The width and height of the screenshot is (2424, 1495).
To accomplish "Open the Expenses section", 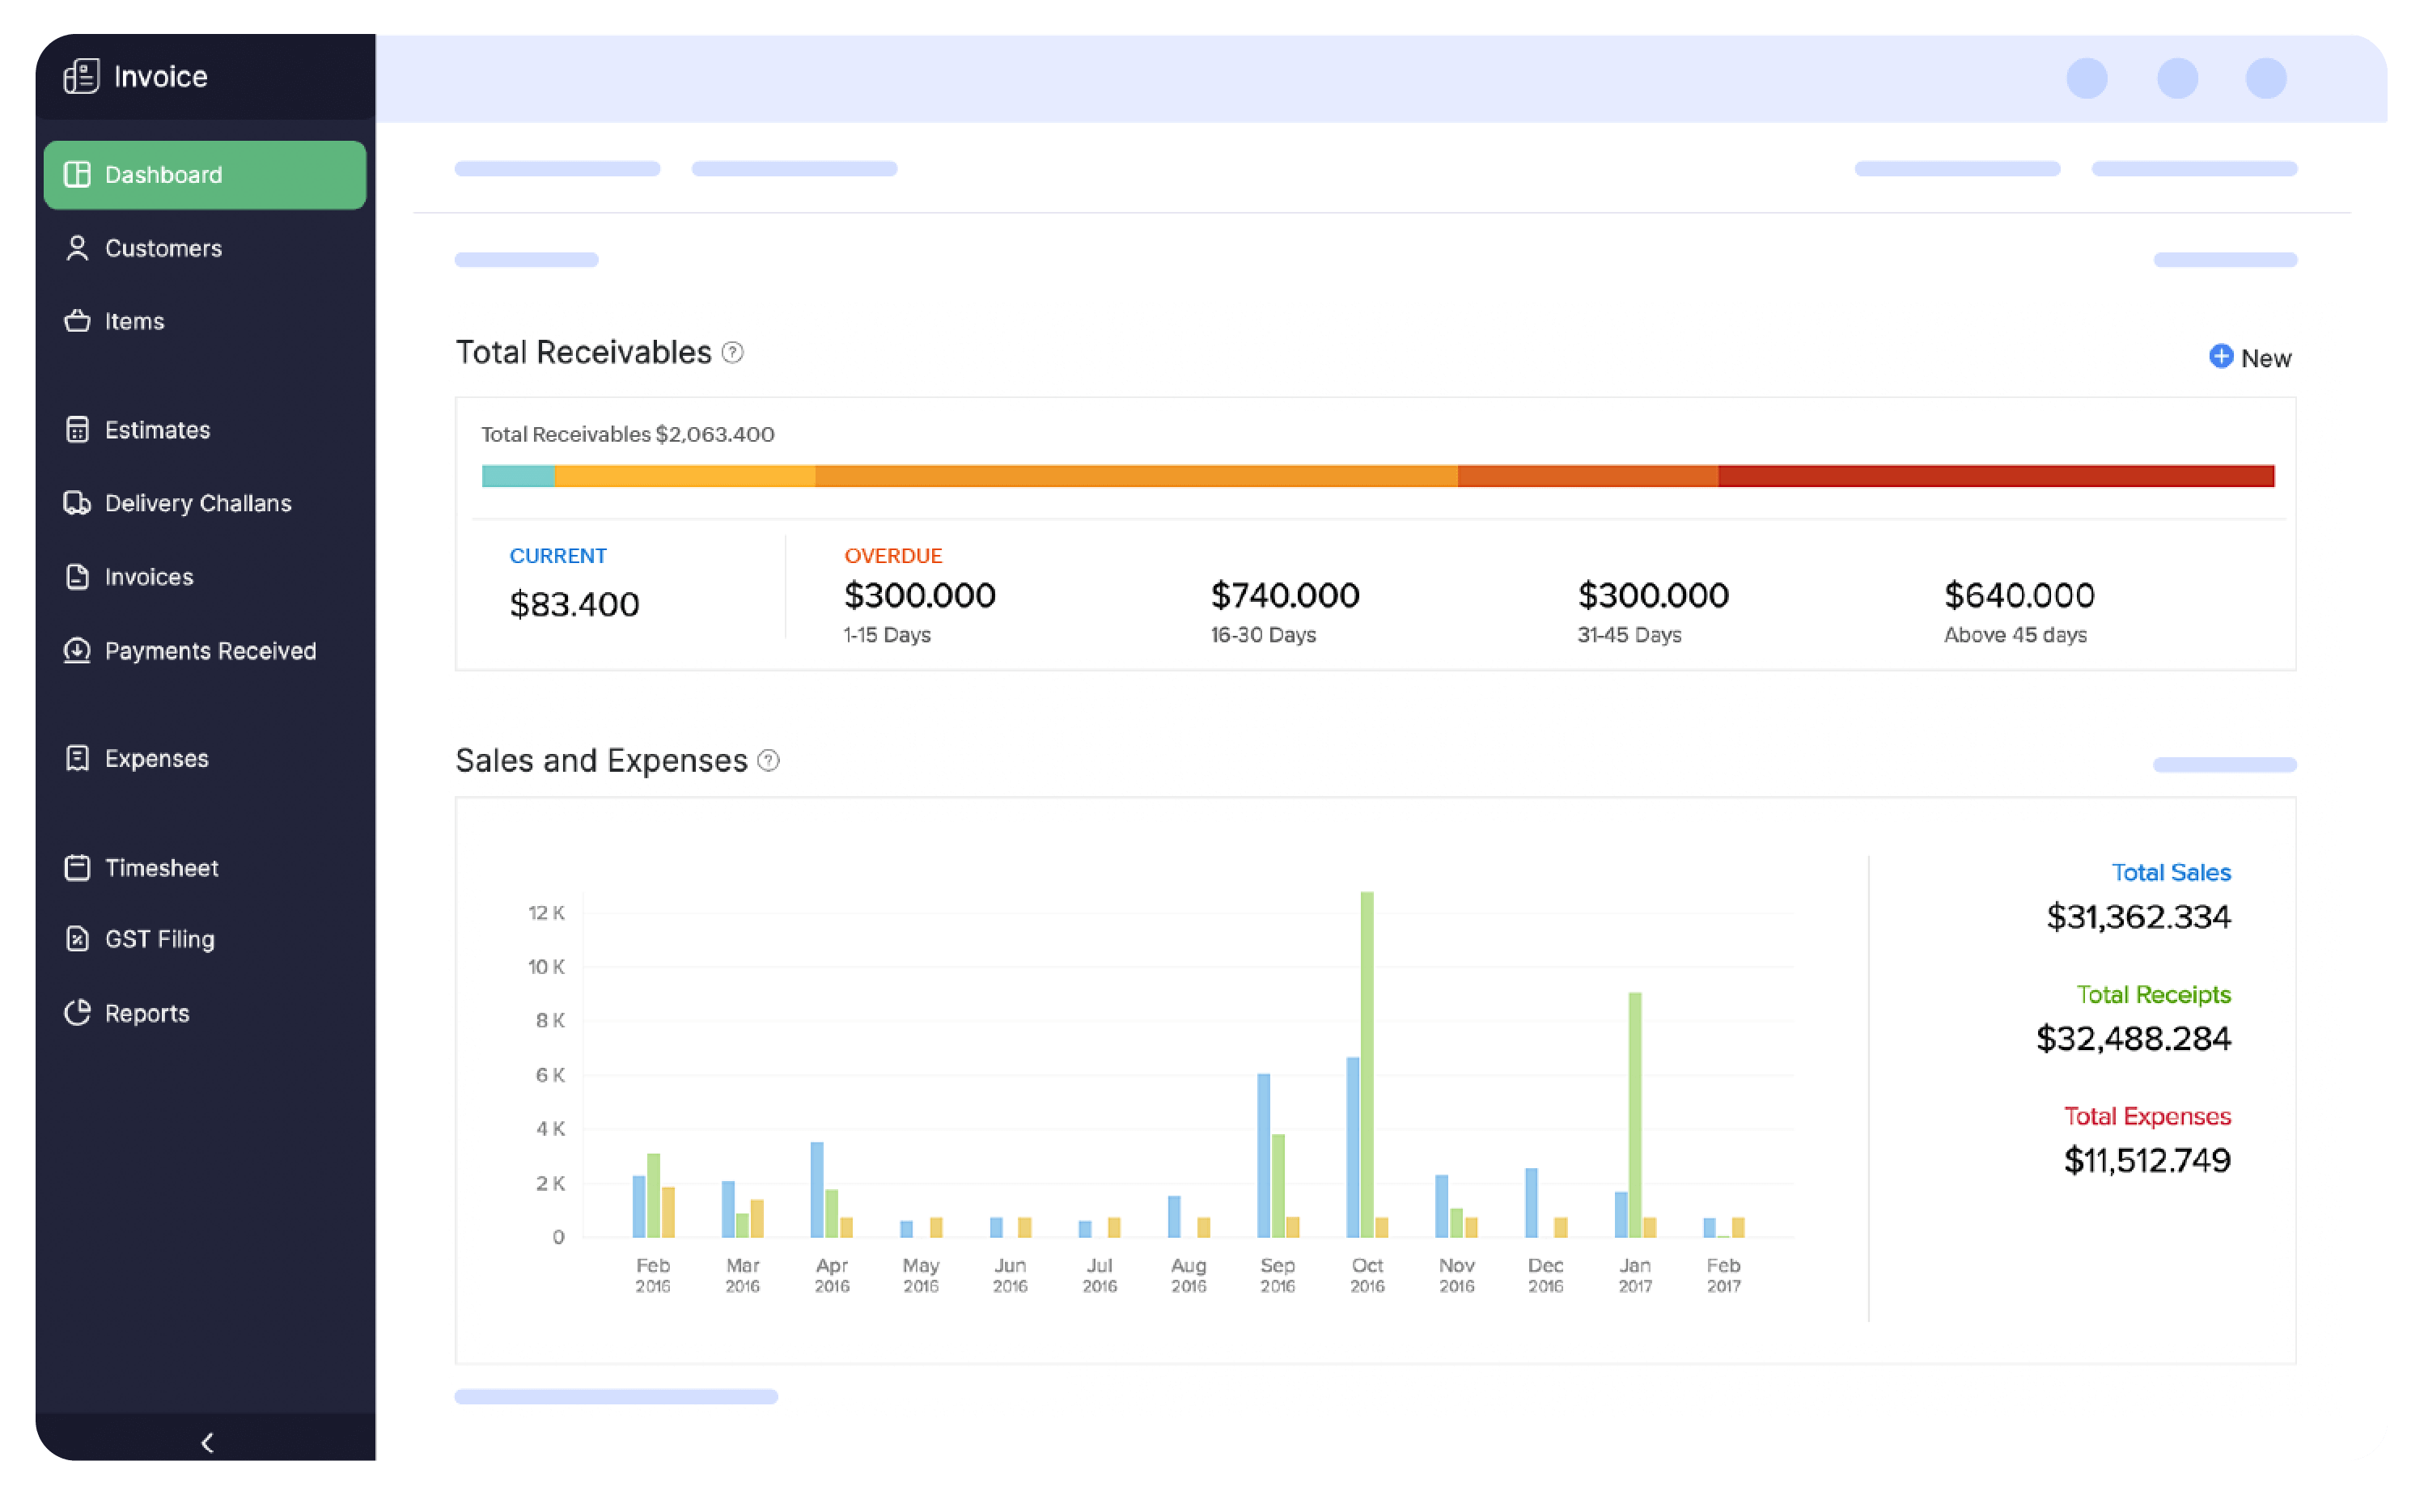I will [156, 758].
